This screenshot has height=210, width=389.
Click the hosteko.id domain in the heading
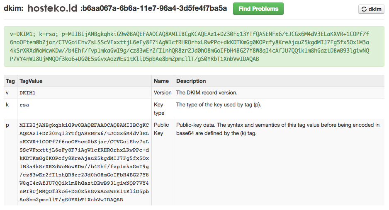tap(52, 9)
